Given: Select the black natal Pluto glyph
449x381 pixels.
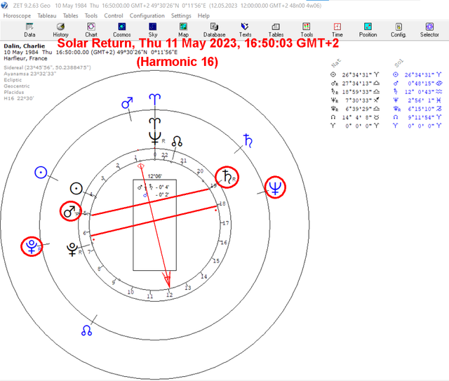Looking at the screenshot, I should (72, 249).
